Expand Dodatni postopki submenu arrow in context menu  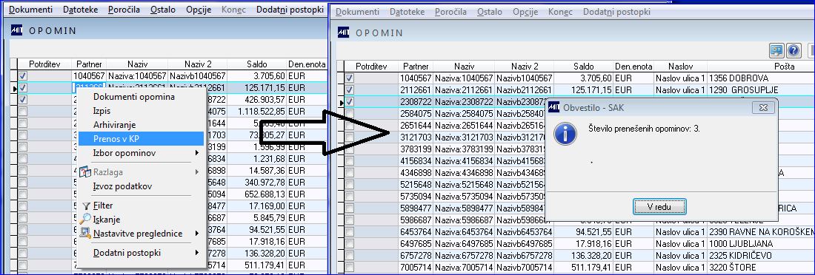point(197,253)
